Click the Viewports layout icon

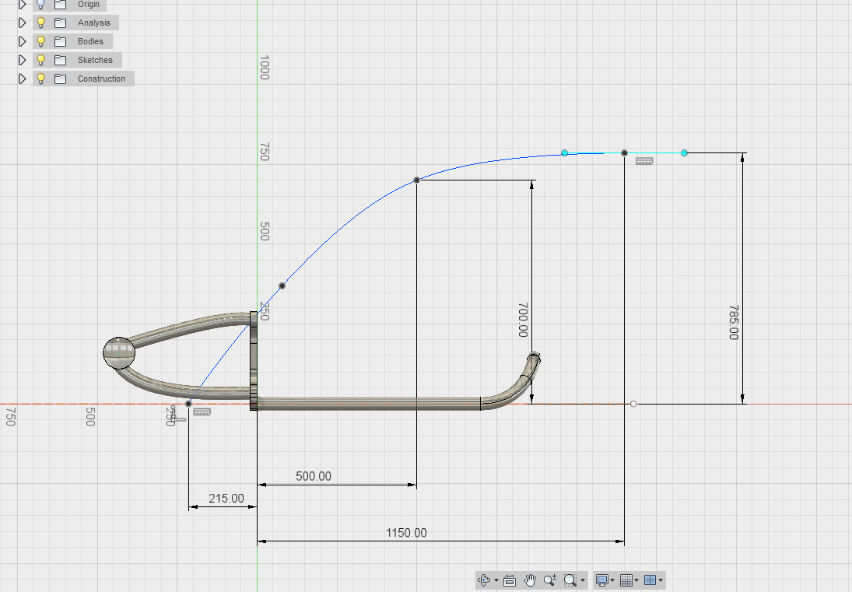click(x=650, y=580)
